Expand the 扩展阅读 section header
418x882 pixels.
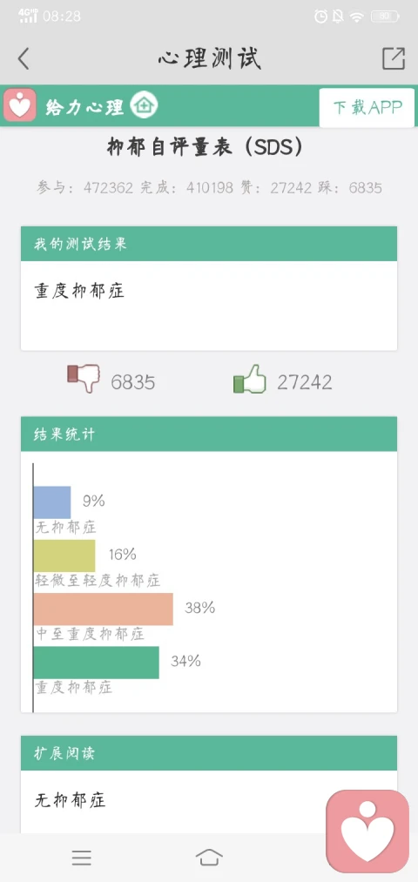click(x=209, y=752)
